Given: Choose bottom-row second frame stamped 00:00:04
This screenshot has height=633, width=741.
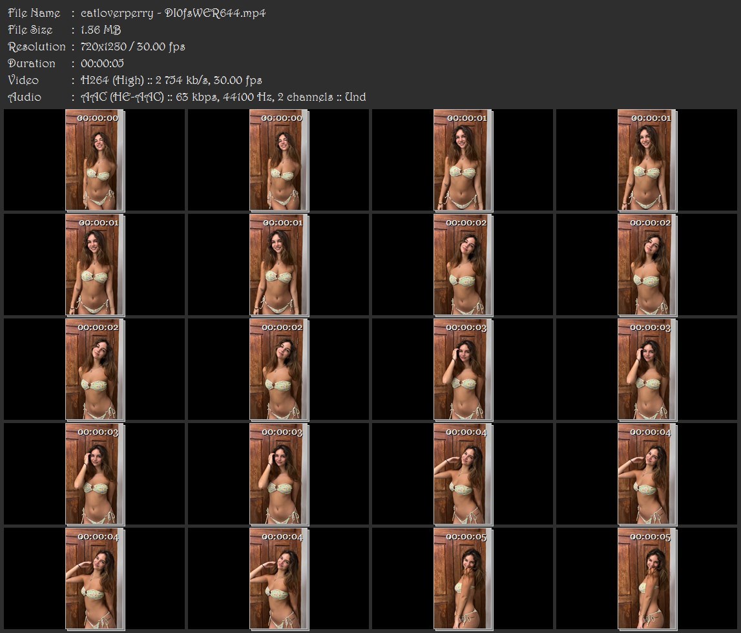Looking at the screenshot, I should pos(279,579).
